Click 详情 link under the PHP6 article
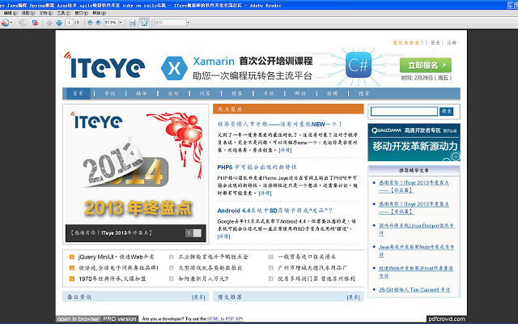Viewport: 518px width, 324px height. click(265, 193)
